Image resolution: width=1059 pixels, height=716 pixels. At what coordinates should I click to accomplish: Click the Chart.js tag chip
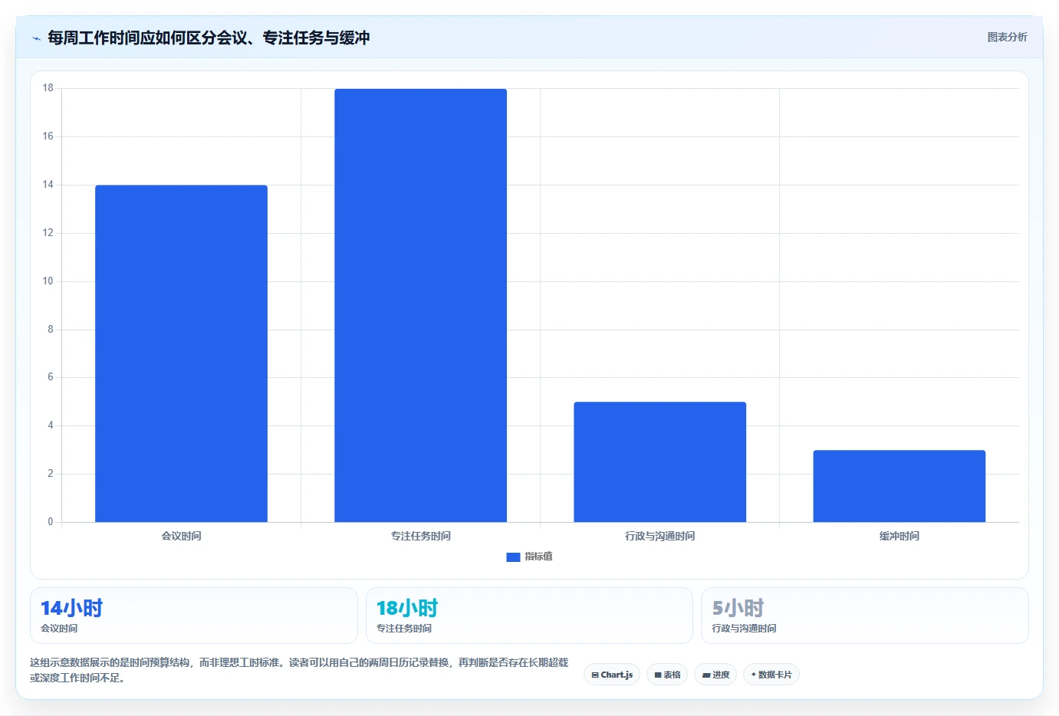(612, 675)
